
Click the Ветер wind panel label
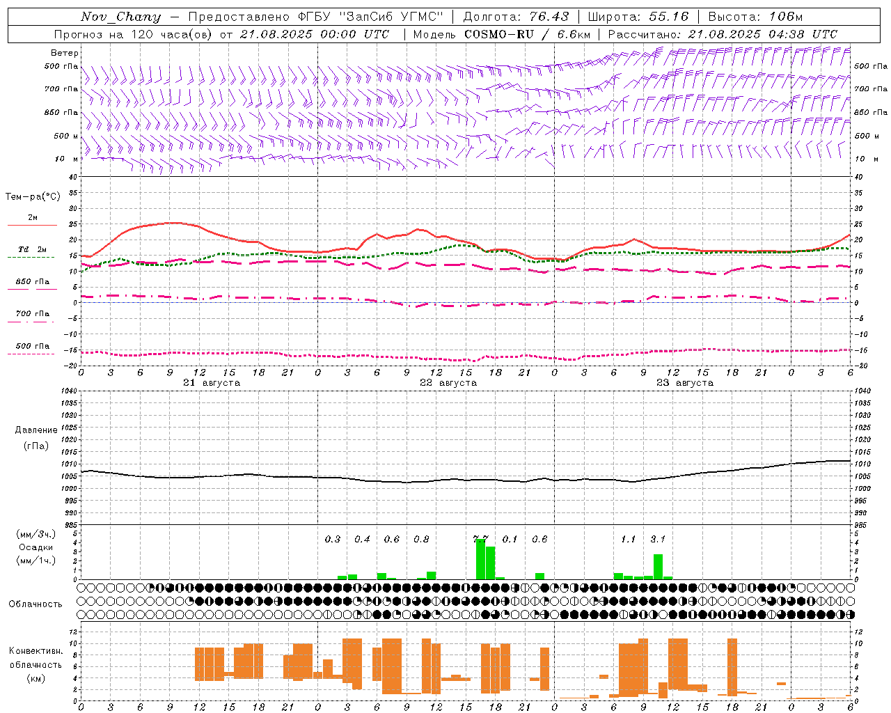pyautogui.click(x=65, y=53)
